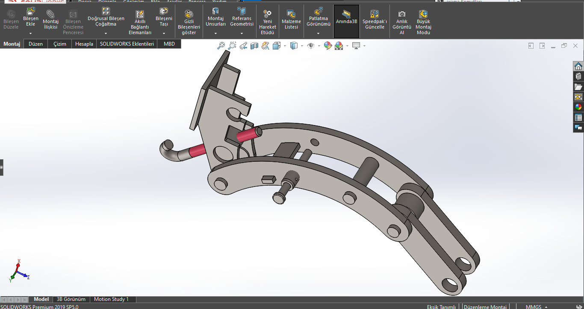Open the Montaj Unsurları tool
The width and height of the screenshot is (584, 309).
[x=215, y=17]
